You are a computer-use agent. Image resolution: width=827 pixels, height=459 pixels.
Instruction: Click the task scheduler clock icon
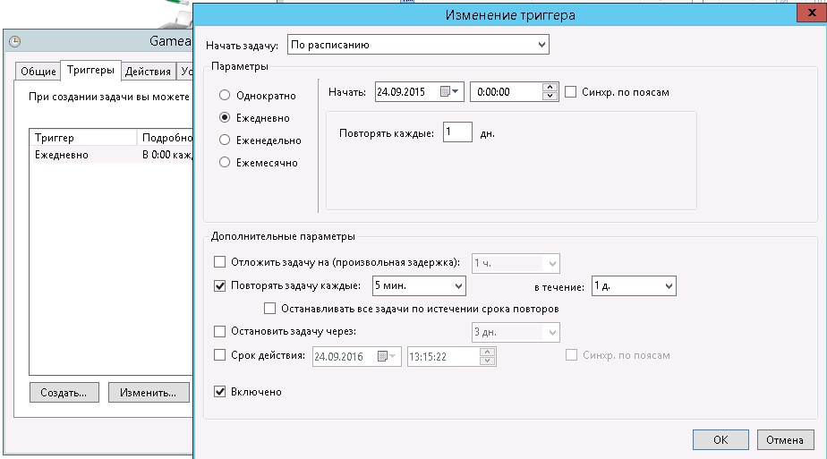14,41
